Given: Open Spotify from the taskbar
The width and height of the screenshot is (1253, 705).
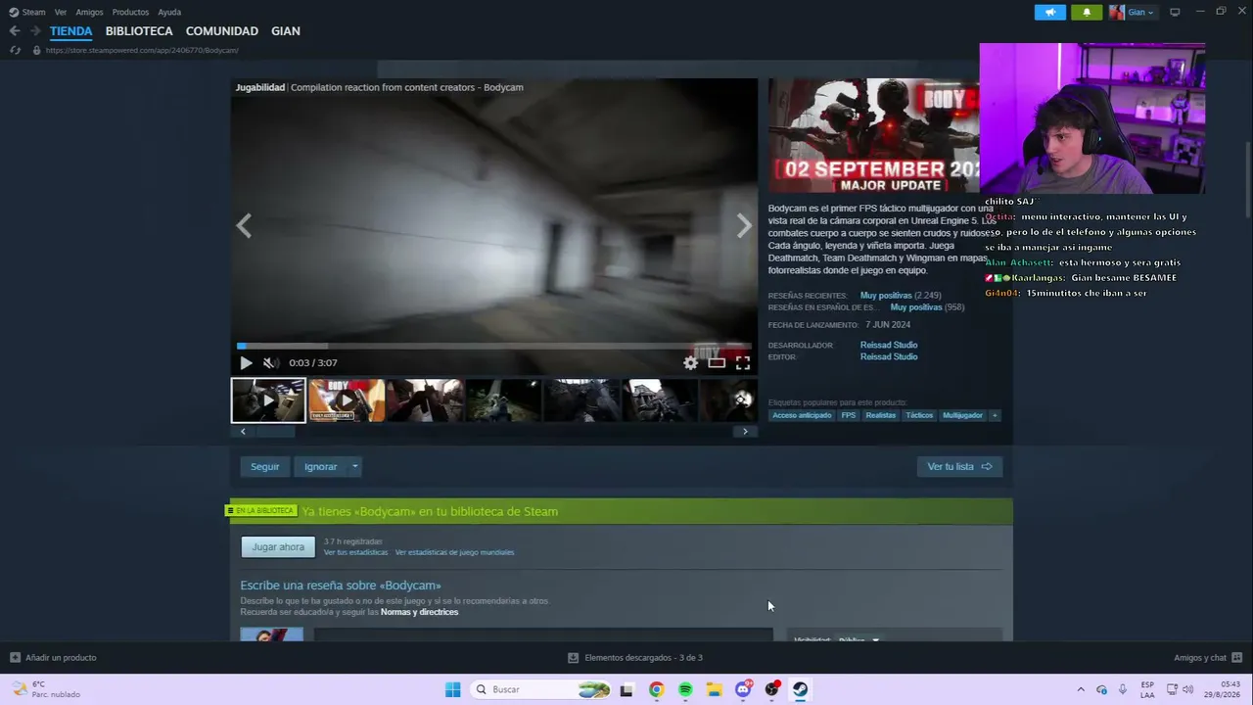Looking at the screenshot, I should point(685,689).
